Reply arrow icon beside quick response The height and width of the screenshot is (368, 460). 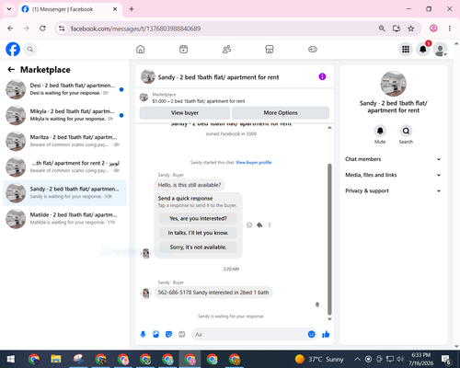[x=259, y=225]
